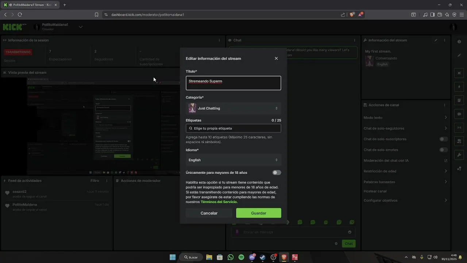Screen dimensions: 467x263
Task: Click the share icon in address bar
Action: (343, 15)
